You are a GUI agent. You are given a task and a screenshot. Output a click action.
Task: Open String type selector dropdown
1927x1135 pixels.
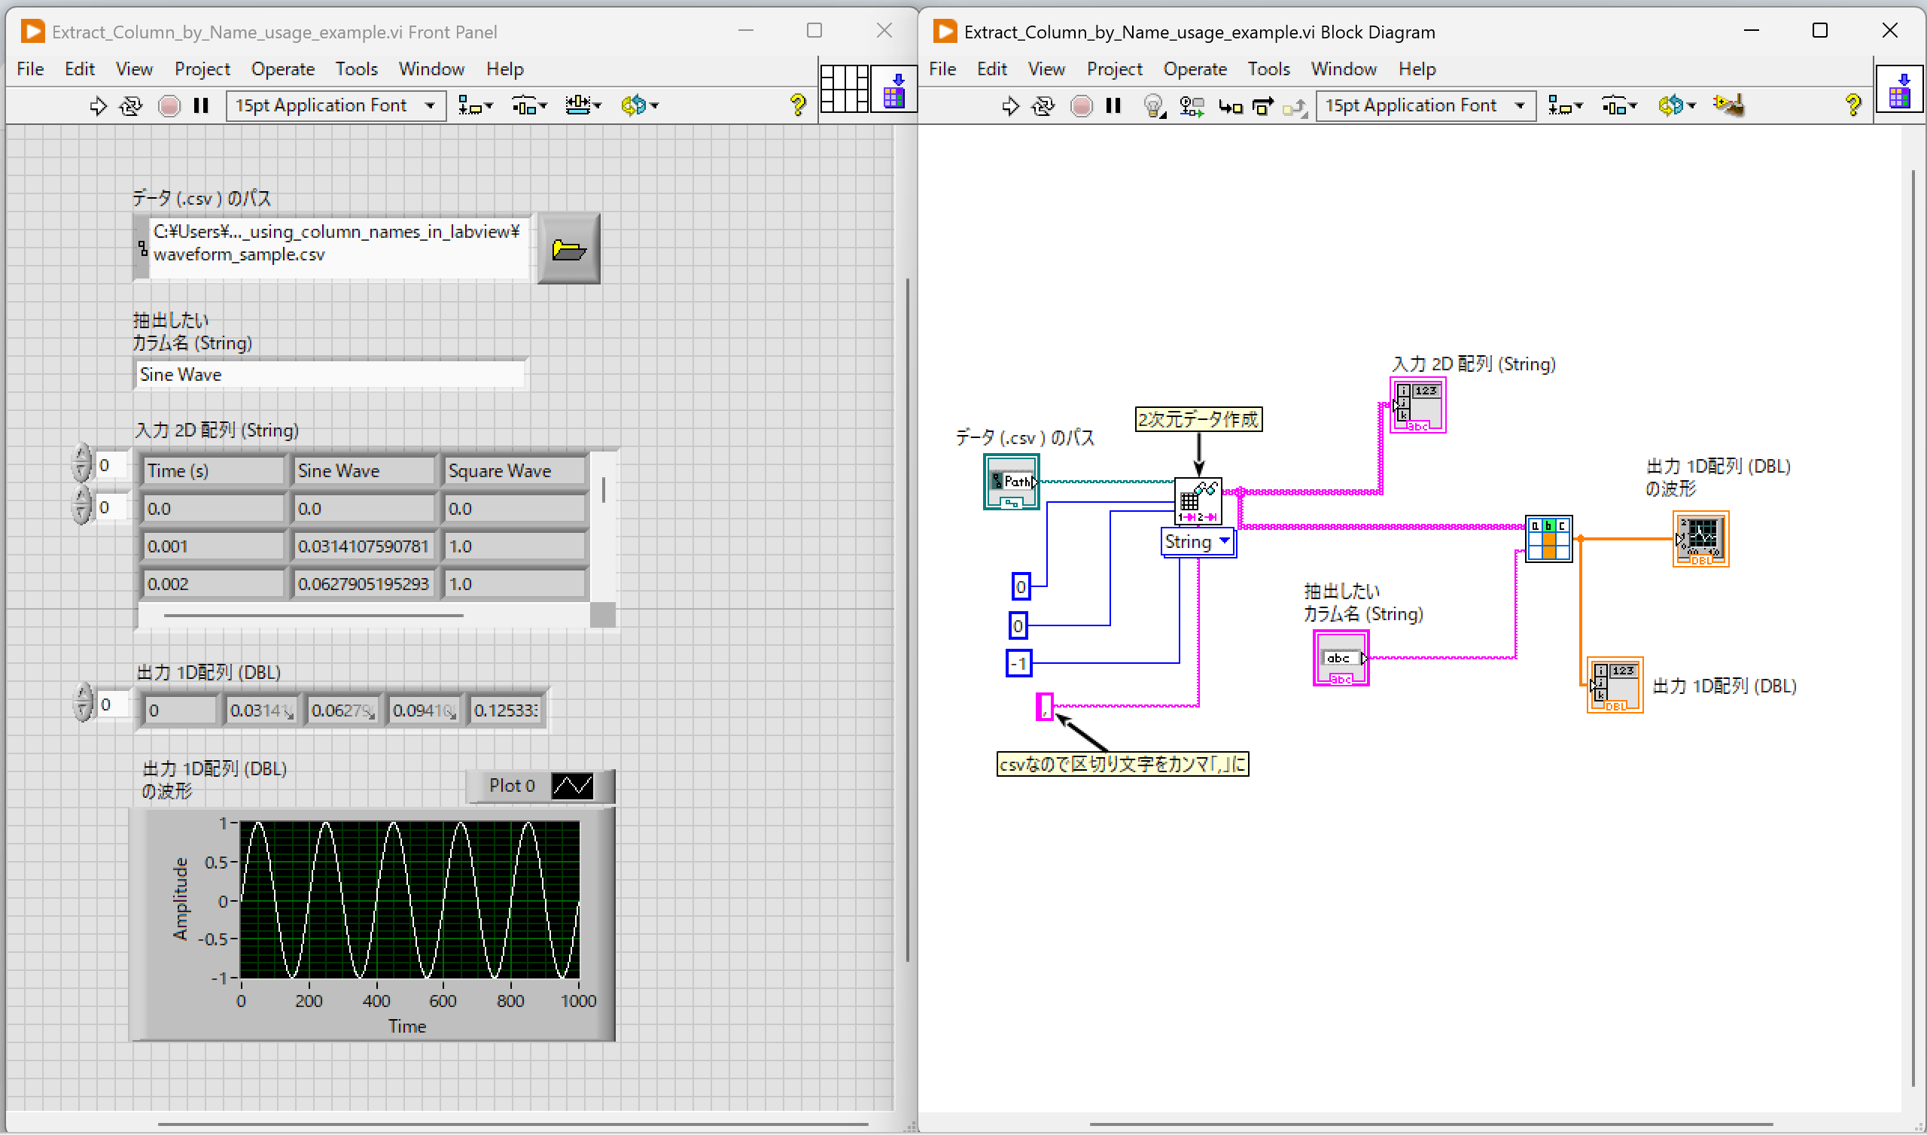point(1198,542)
